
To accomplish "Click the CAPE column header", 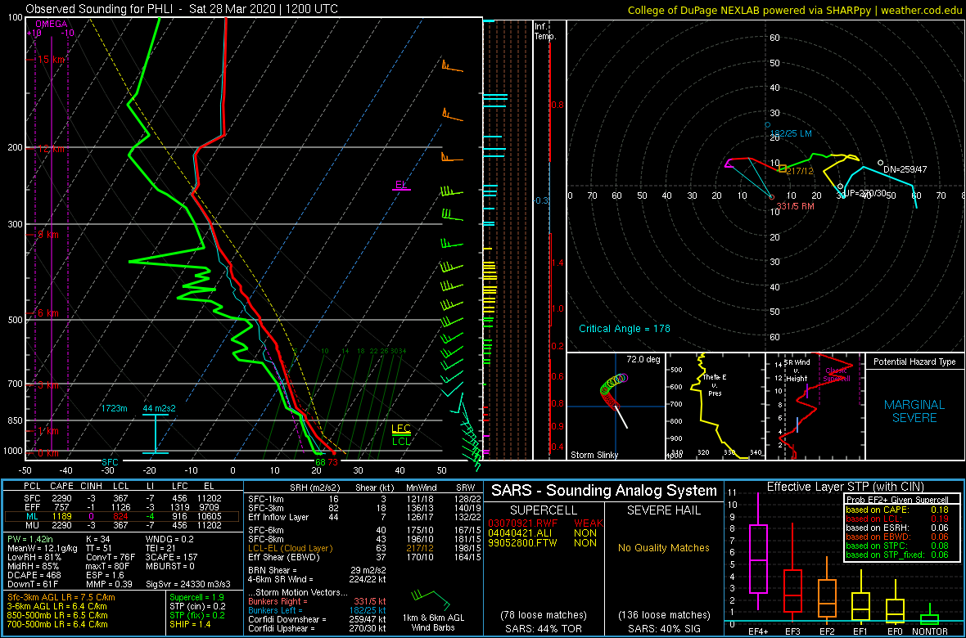I will pyautogui.click(x=61, y=487).
